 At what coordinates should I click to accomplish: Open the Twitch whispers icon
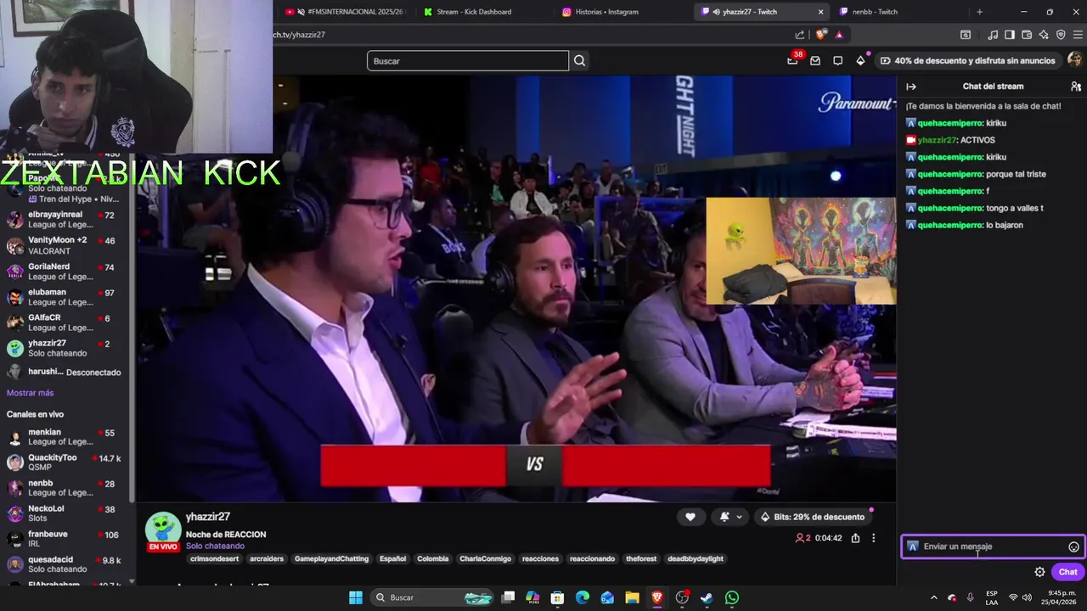[x=837, y=61]
